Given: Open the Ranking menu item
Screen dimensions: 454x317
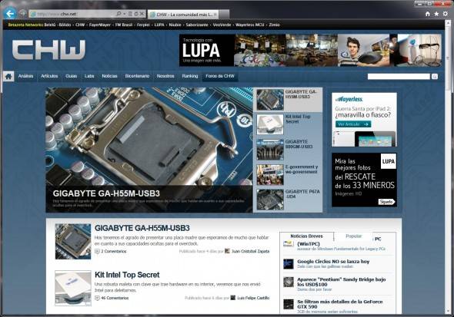Looking at the screenshot, I should 190,76.
